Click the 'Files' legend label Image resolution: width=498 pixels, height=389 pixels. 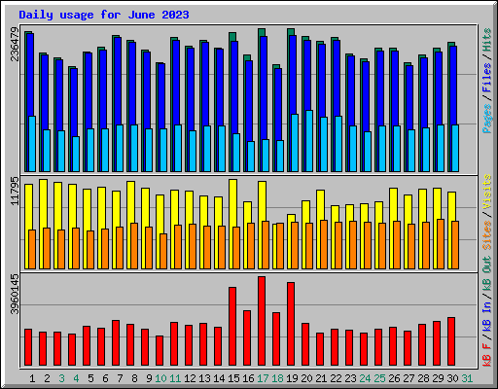click(x=486, y=78)
